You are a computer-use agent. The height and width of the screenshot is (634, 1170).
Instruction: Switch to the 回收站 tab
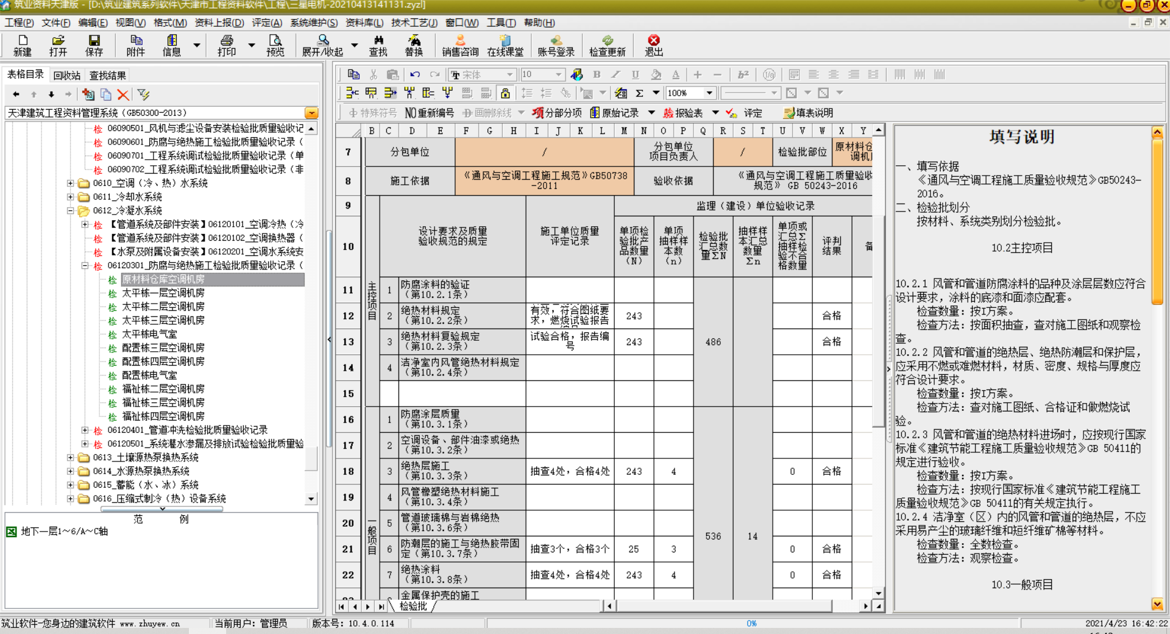(x=66, y=76)
